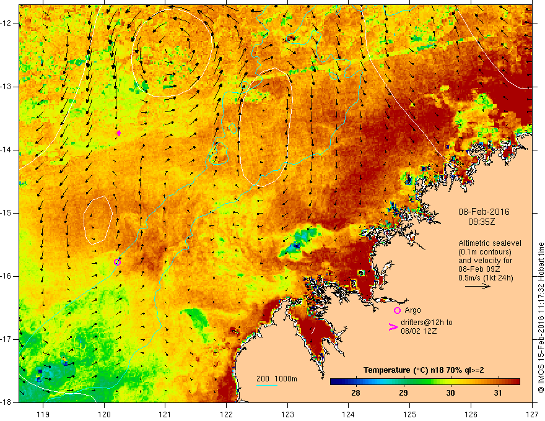Click the '08-Feb 09Z' legend text

479,269
